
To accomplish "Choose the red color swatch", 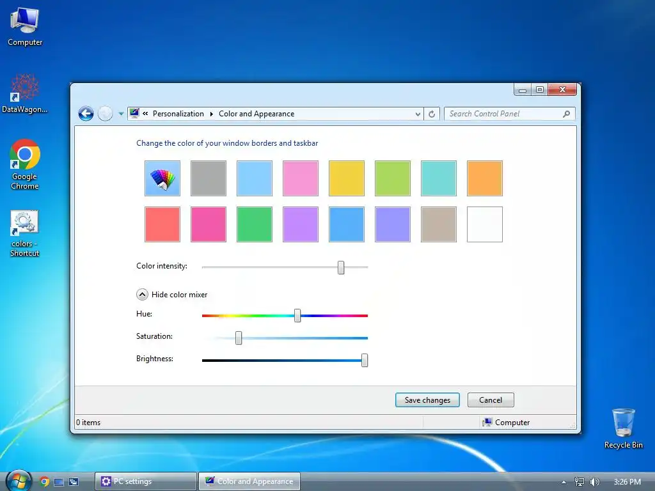I will click(162, 224).
